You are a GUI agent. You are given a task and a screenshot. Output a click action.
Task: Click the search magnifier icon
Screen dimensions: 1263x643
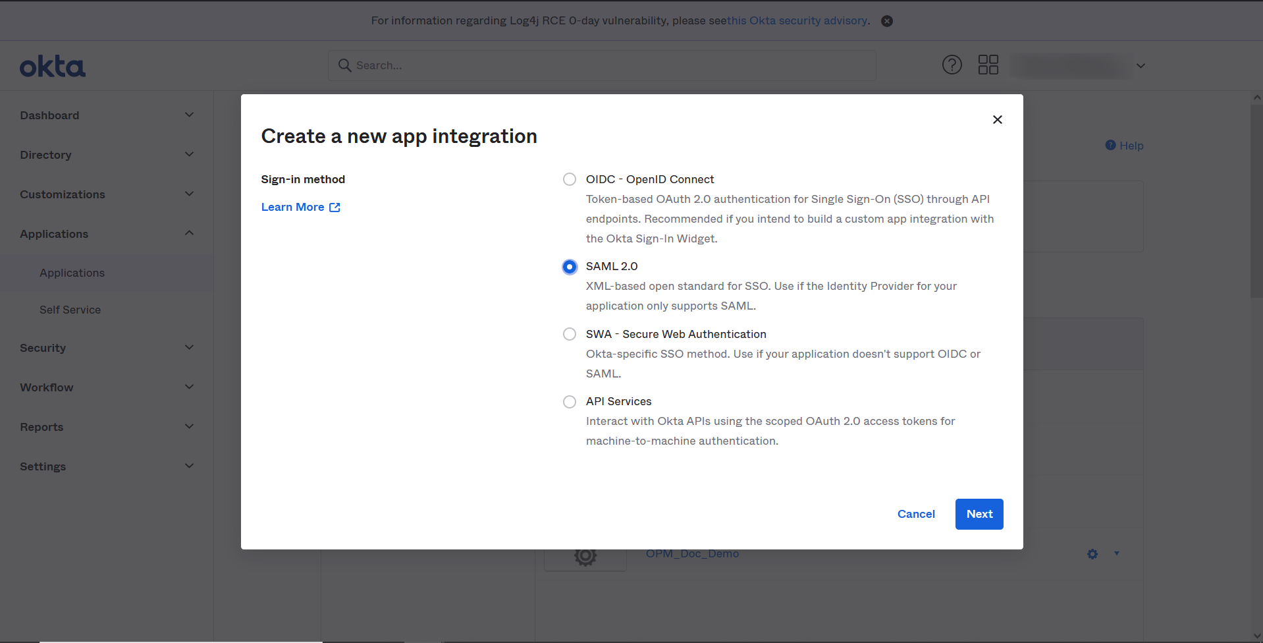click(x=344, y=65)
